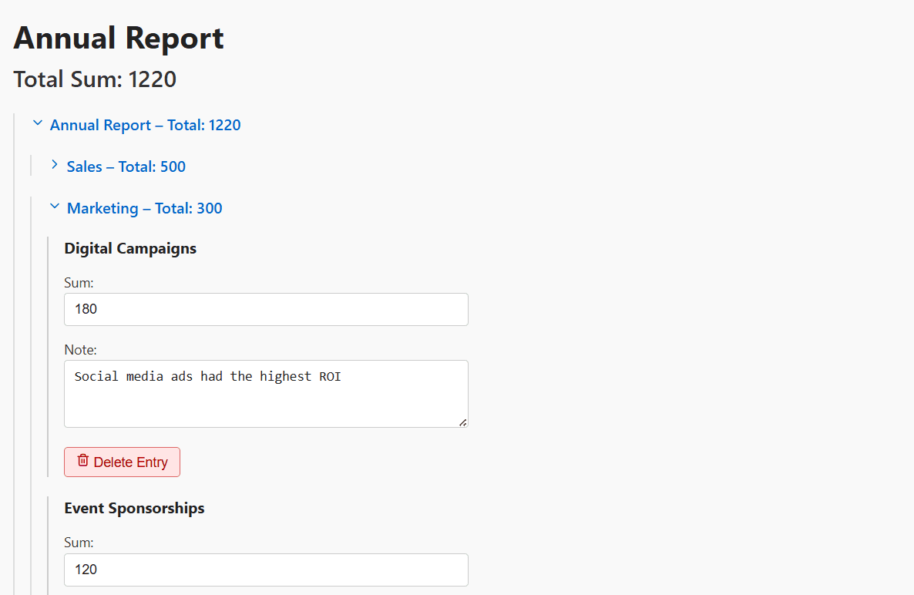This screenshot has width=914, height=595.
Task: Click the Marketing collapse chevron
Action: tap(54, 206)
